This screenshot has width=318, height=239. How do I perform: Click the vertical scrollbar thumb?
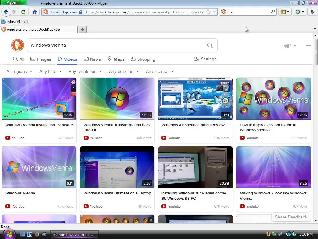315,52
